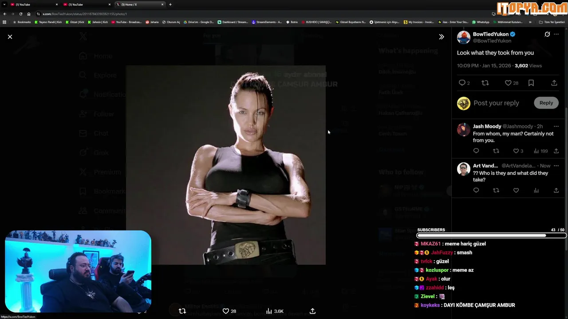Open BowTiedYukon's profile avatar
The image size is (568, 319).
(463, 37)
